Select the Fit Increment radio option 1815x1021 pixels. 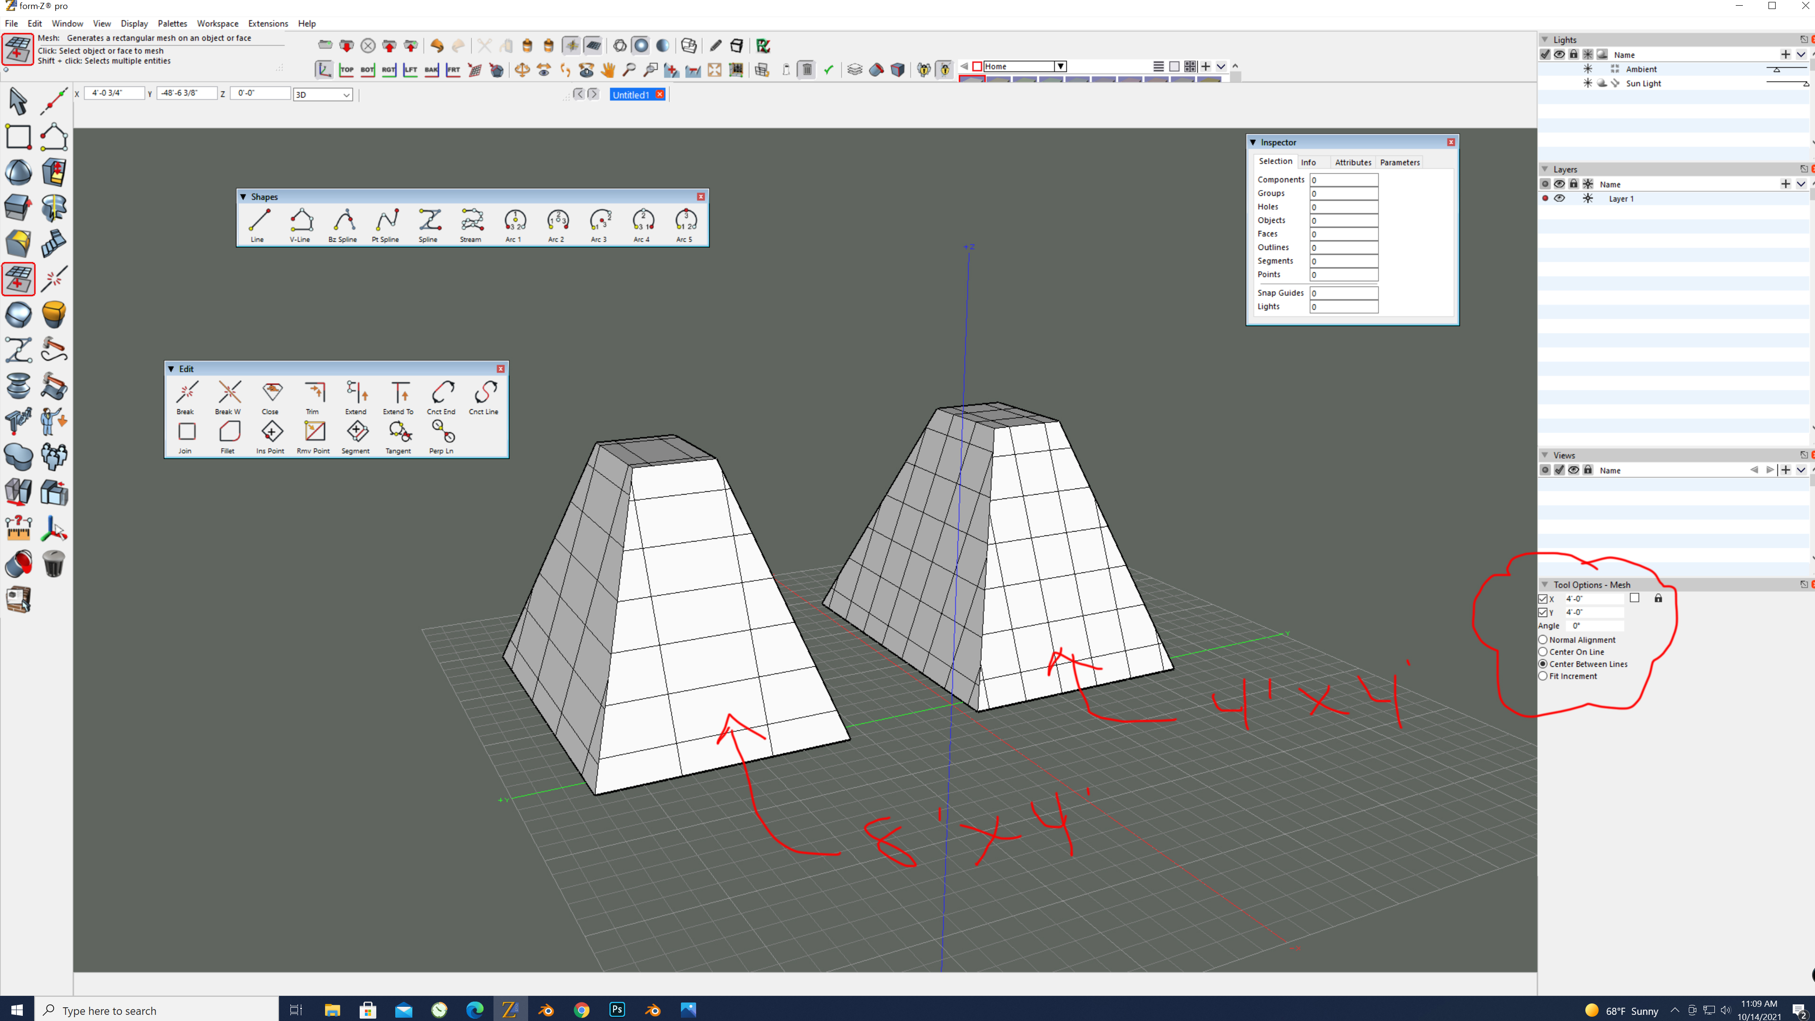[1543, 676]
